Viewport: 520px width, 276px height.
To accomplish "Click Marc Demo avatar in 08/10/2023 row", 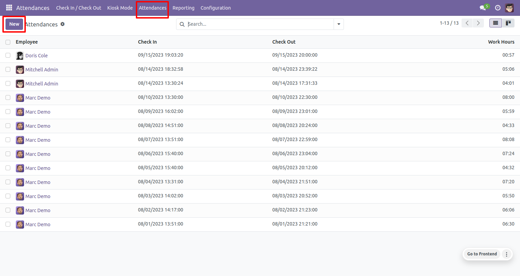I will pos(20,98).
